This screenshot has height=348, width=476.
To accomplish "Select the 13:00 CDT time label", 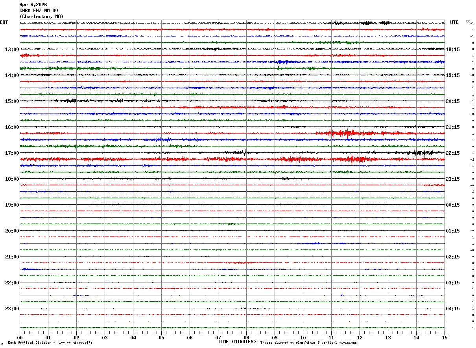I will 12,49.
